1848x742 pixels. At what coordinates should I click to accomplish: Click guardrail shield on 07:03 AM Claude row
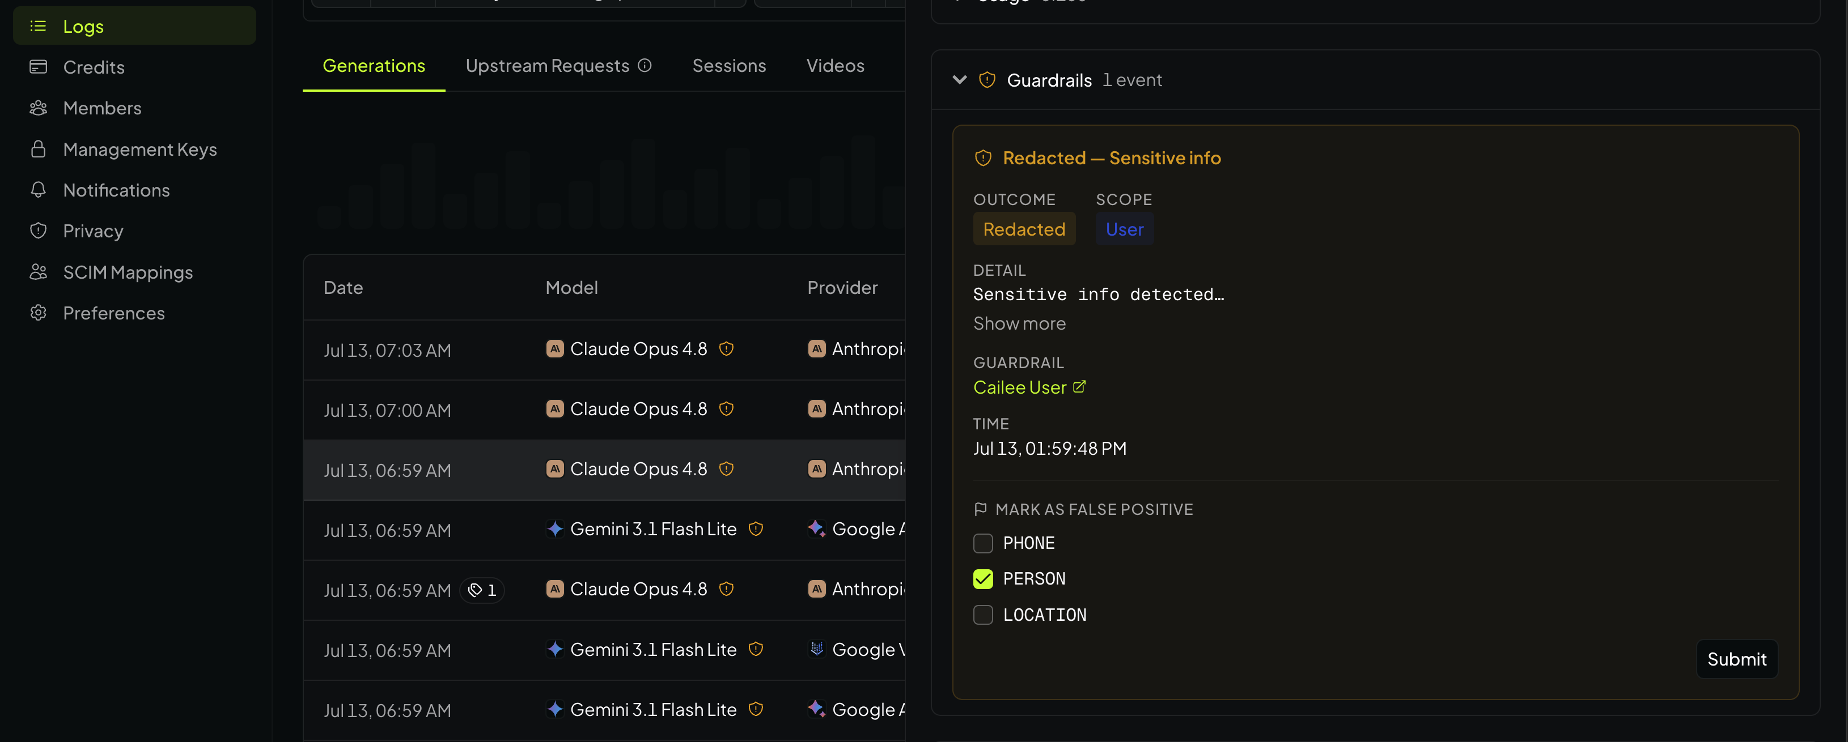click(726, 349)
